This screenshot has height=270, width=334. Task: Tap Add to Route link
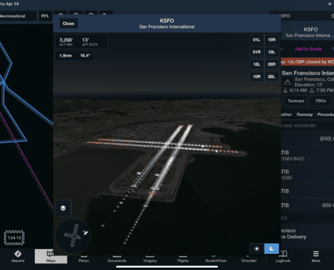point(308,49)
